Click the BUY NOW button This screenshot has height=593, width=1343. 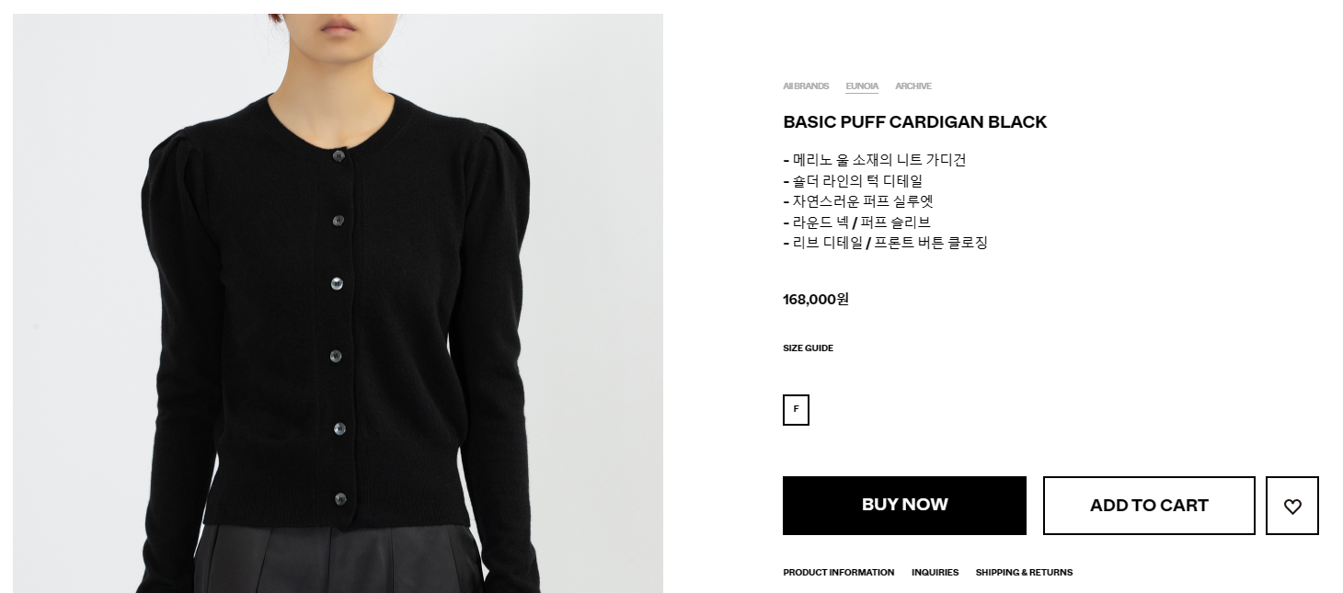pyautogui.click(x=904, y=506)
